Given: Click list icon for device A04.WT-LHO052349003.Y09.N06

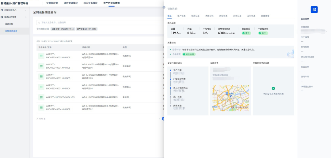Looking at the screenshot, I should coord(41,56).
